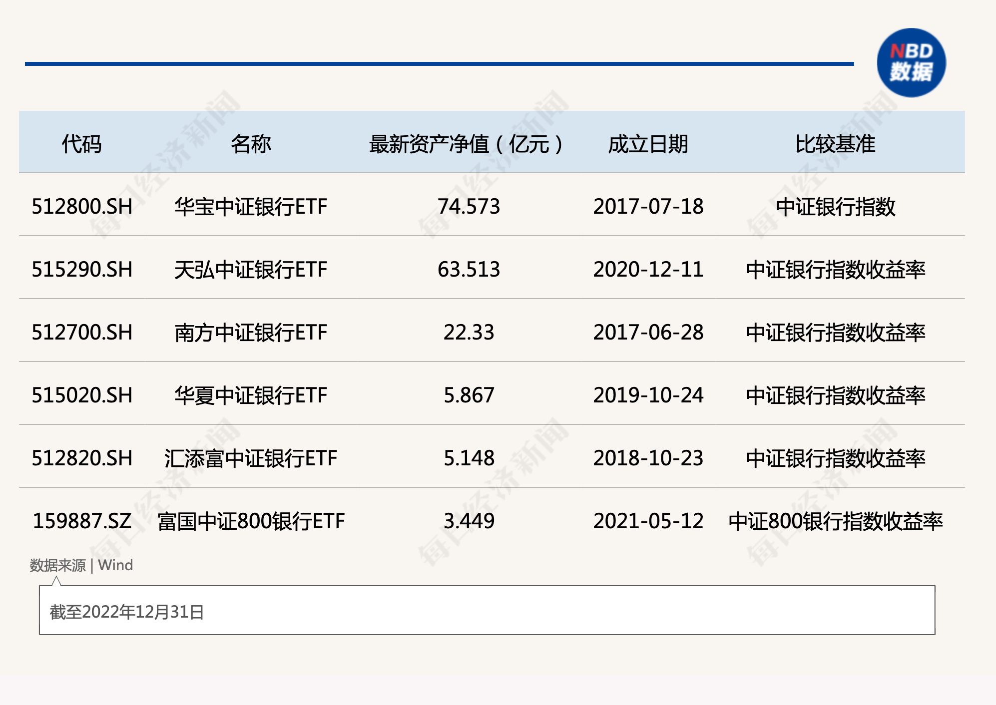The width and height of the screenshot is (996, 705).
Task: Click the benchmark cell in the 512700.SH row
Action: pyautogui.click(x=836, y=332)
